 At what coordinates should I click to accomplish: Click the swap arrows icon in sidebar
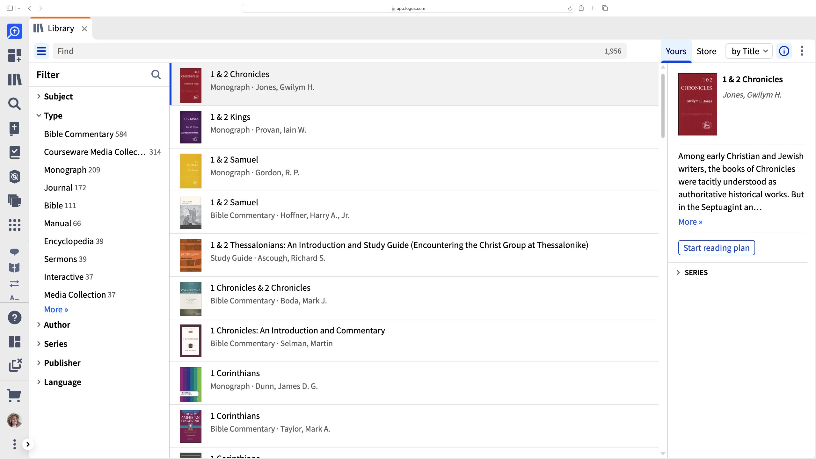tap(14, 283)
